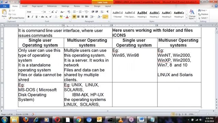
Task: Apply the Heading 1 style
Action: (142, 14)
